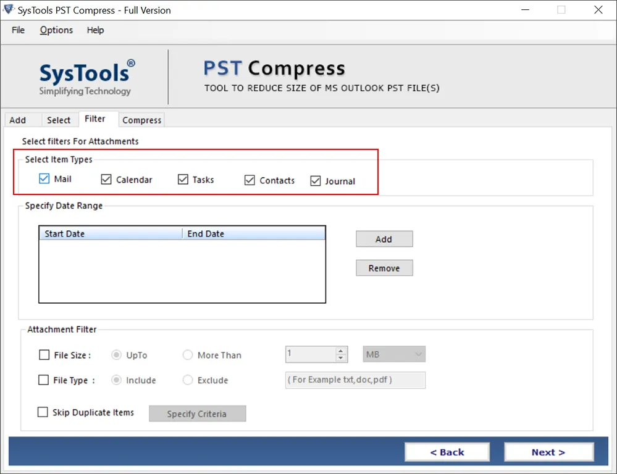Open the Options menu
The image size is (617, 474).
(x=56, y=30)
